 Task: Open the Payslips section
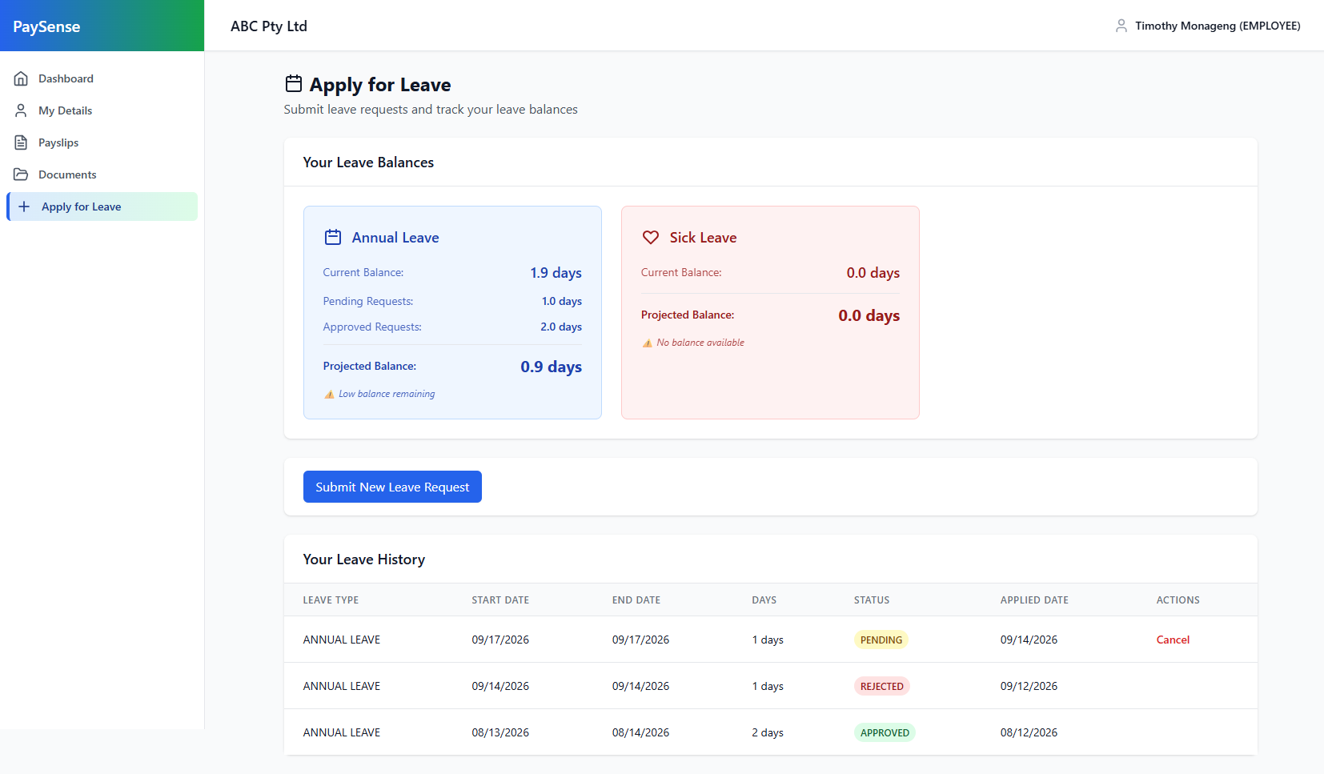coord(102,142)
